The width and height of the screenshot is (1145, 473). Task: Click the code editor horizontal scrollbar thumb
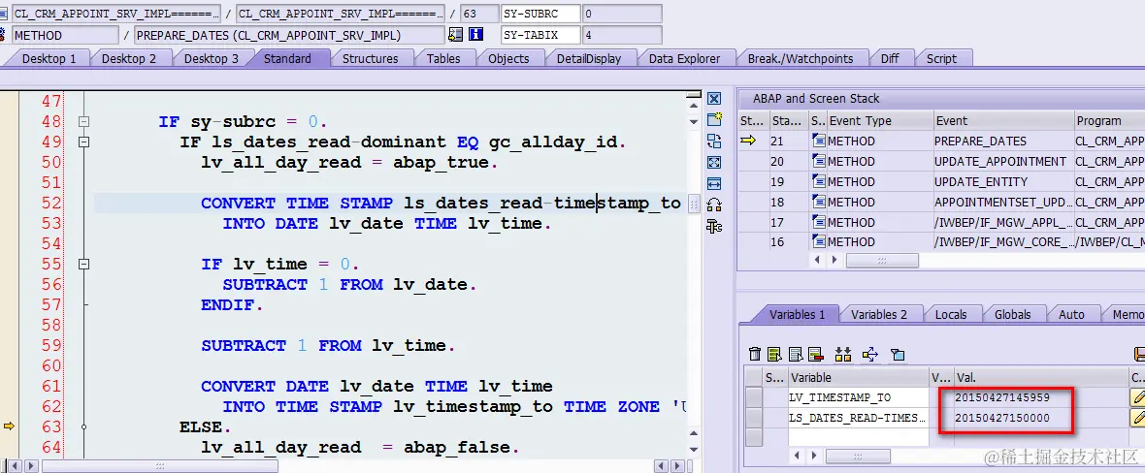click(159, 465)
